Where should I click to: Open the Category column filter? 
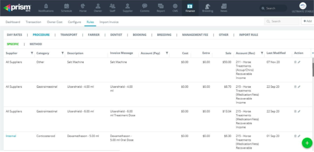click(x=62, y=53)
